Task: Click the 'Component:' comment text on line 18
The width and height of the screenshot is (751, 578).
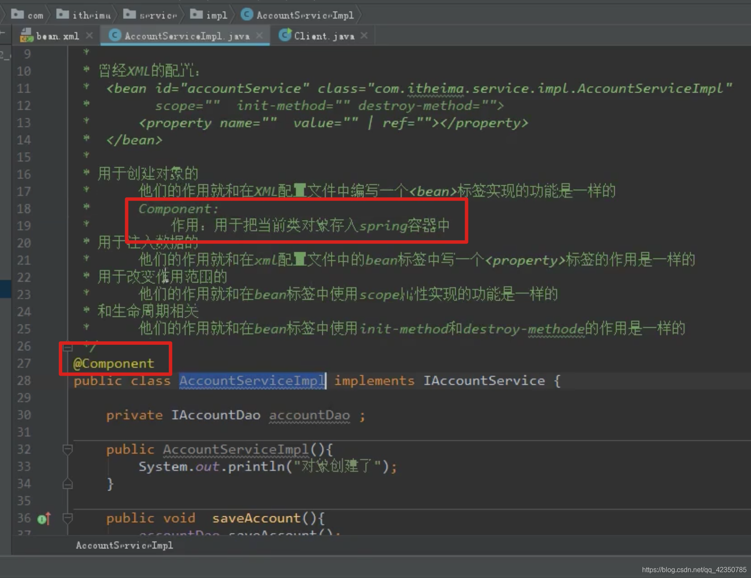Action: [x=178, y=209]
